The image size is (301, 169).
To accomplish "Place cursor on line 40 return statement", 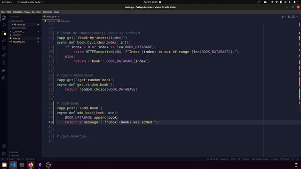I will click(111, 122).
